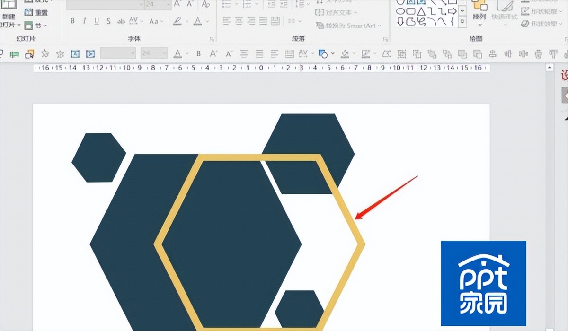This screenshot has width=568, height=331.
Task: Click quick toolbar shape fill bucket
Action: point(345,54)
